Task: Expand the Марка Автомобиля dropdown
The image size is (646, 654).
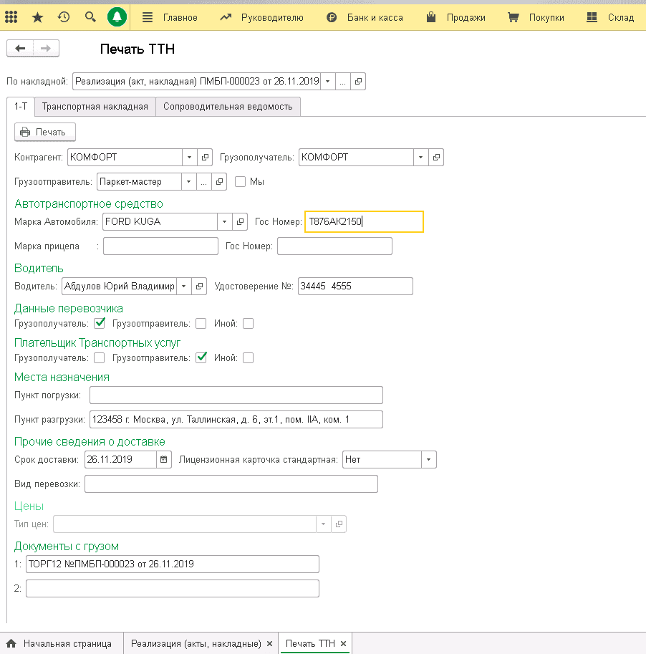Action: click(224, 221)
